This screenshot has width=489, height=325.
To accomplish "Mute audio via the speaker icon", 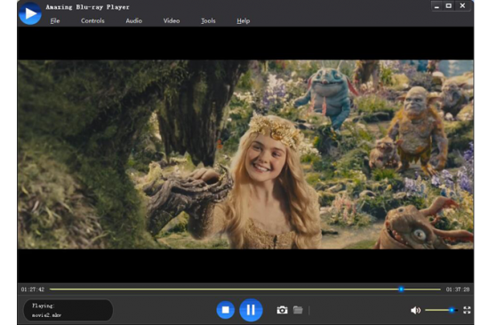I will click(x=415, y=310).
